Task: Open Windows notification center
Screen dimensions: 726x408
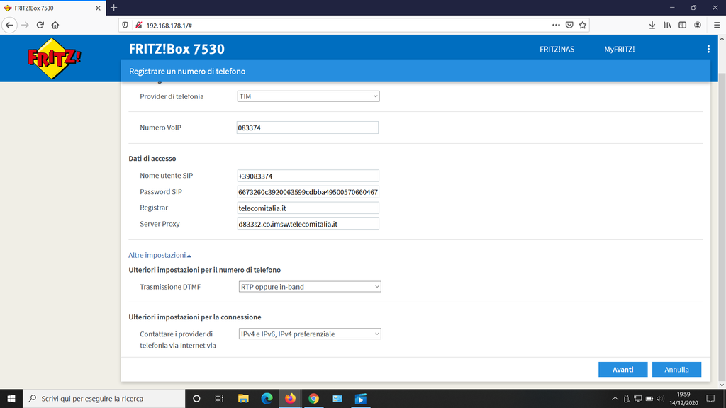Action: tap(710, 398)
